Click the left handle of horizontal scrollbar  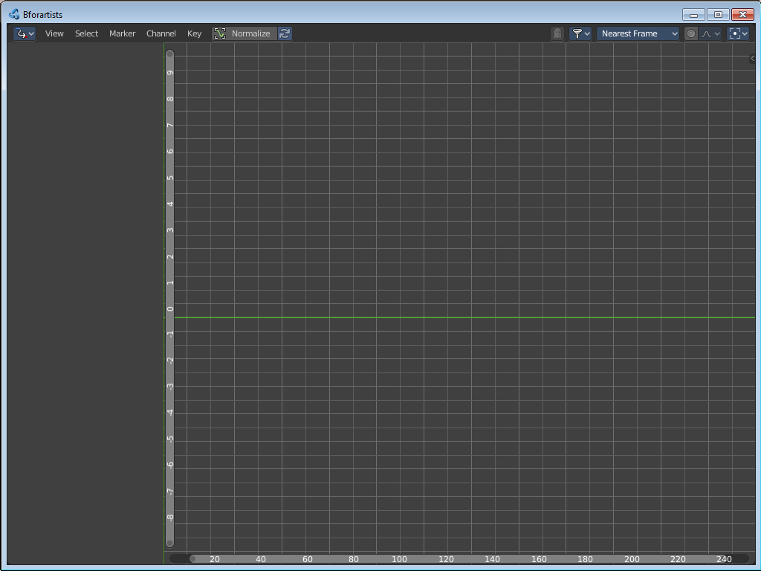[x=192, y=559]
